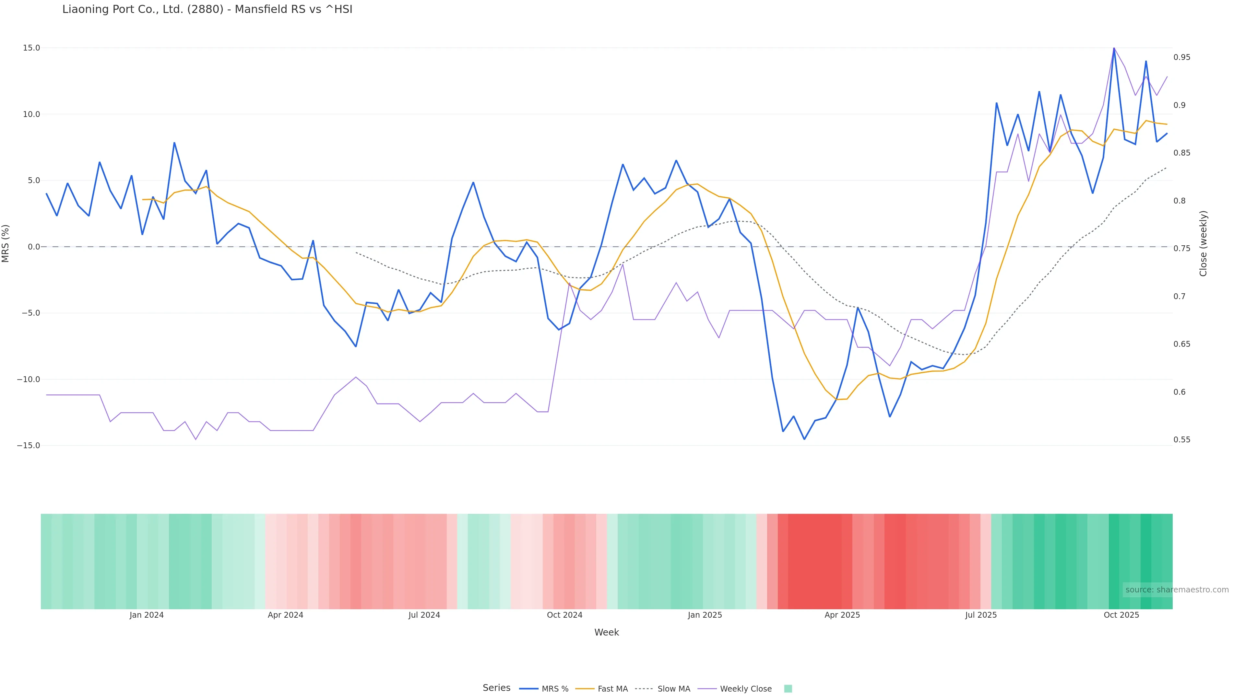Click the Jul 2024 x-axis tick

424,615
